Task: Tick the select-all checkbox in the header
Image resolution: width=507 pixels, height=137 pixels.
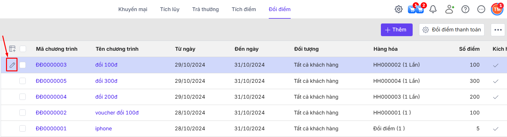Action: click(x=23, y=49)
